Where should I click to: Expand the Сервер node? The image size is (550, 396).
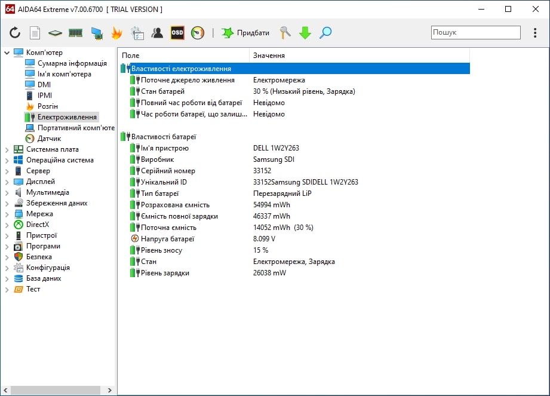pos(7,171)
